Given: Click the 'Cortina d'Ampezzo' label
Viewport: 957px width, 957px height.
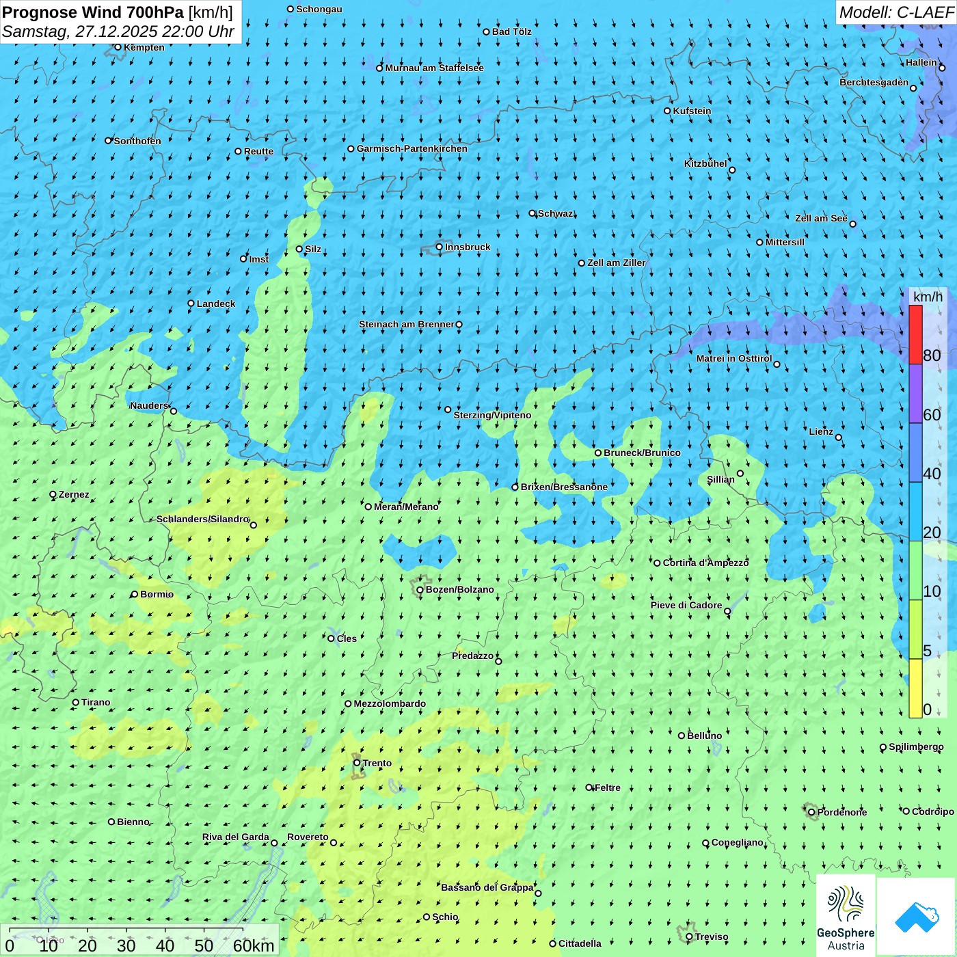Looking at the screenshot, I should (706, 563).
